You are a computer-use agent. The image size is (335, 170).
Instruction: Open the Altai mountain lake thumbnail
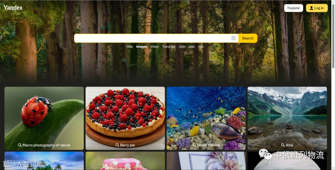pos(287,118)
